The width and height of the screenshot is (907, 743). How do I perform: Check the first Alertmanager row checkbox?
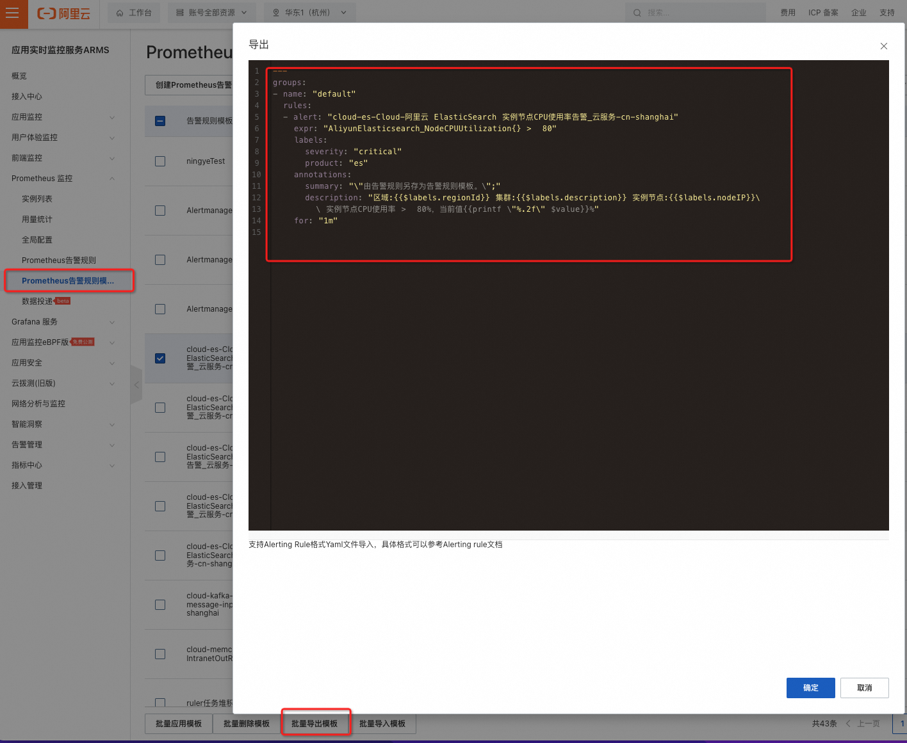coord(160,211)
